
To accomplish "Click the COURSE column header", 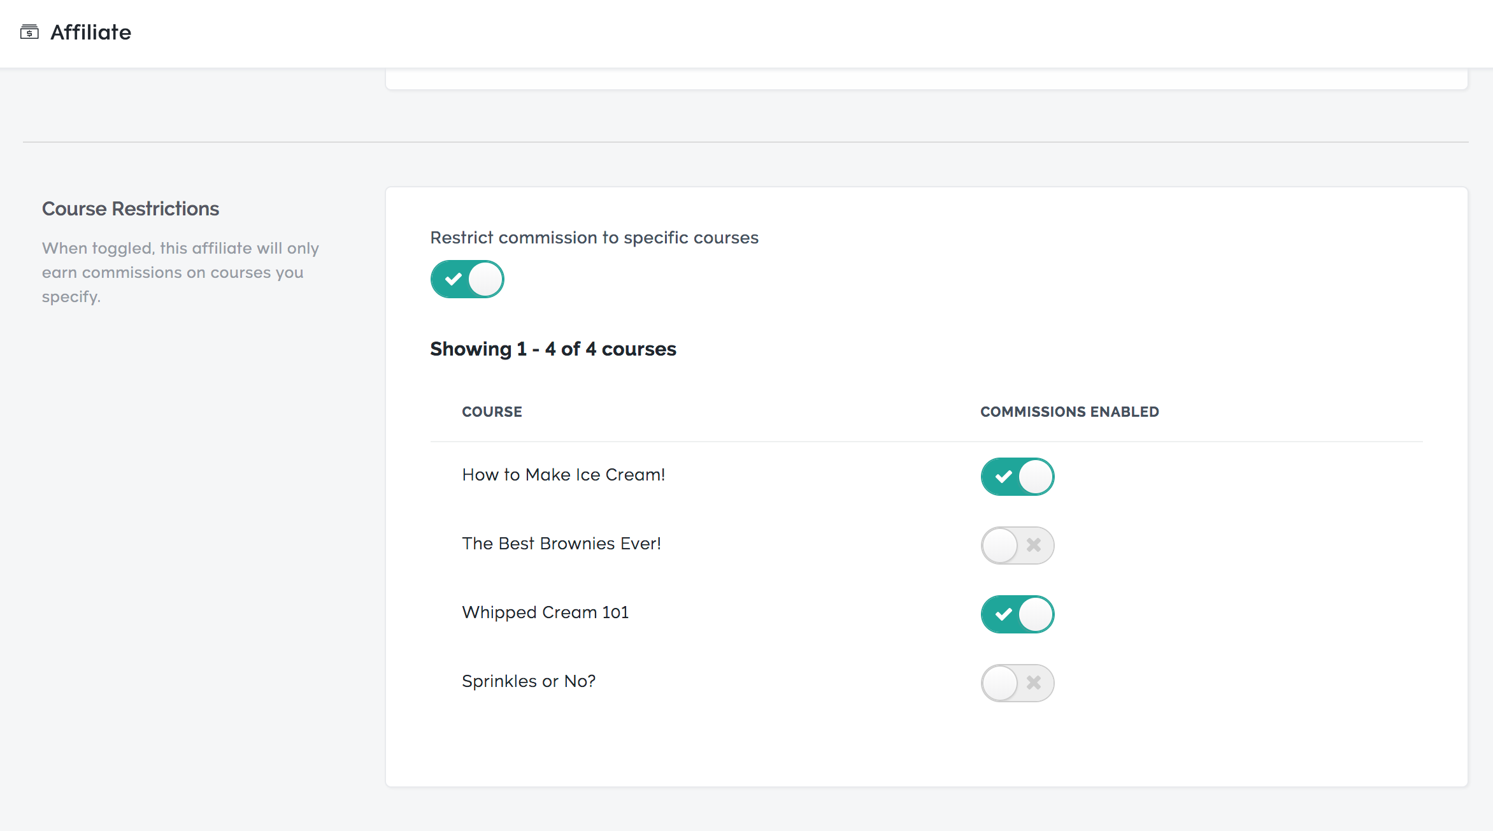I will [x=492, y=412].
